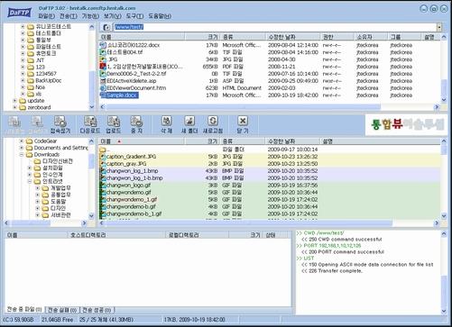Expand the CodeGear folder in local tree
This screenshot has width=452, height=327.
click(x=22, y=141)
